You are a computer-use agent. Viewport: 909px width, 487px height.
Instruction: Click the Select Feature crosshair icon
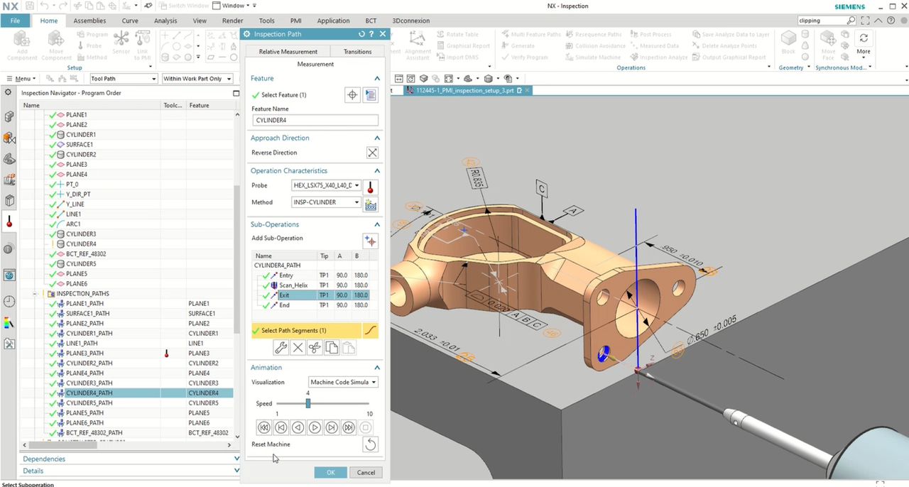click(352, 95)
